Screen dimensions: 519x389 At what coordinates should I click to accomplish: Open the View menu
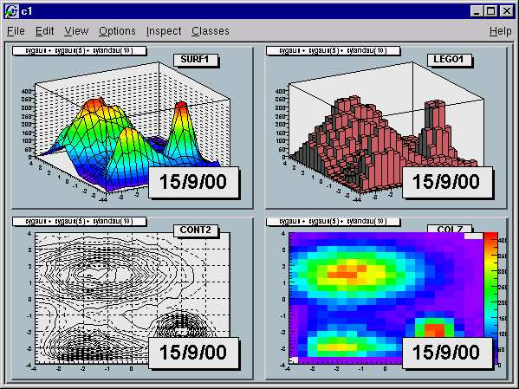tap(76, 31)
